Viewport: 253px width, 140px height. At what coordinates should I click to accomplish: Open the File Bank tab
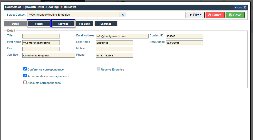tap(84, 24)
